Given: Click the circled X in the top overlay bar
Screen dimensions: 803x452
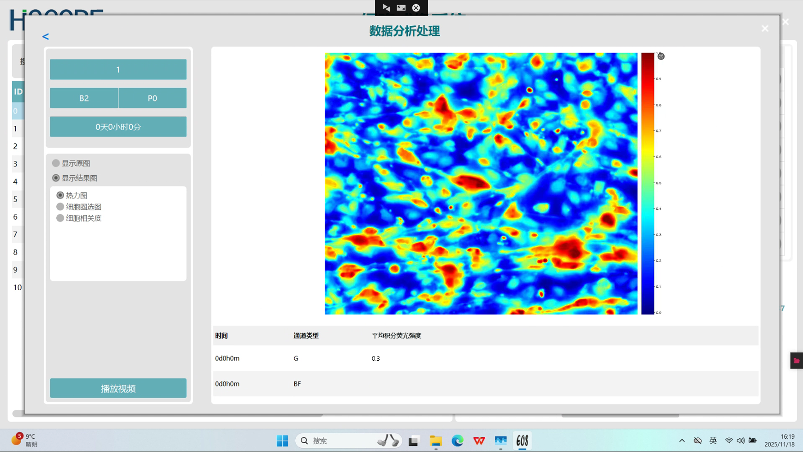Looking at the screenshot, I should 416,8.
